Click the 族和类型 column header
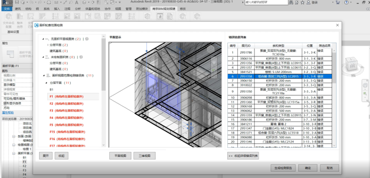This screenshot has width=370, height=178. [278, 46]
